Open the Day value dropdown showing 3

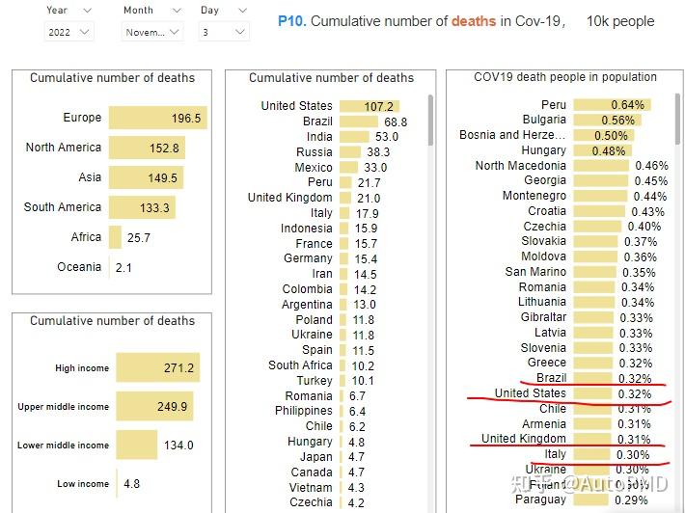(224, 32)
